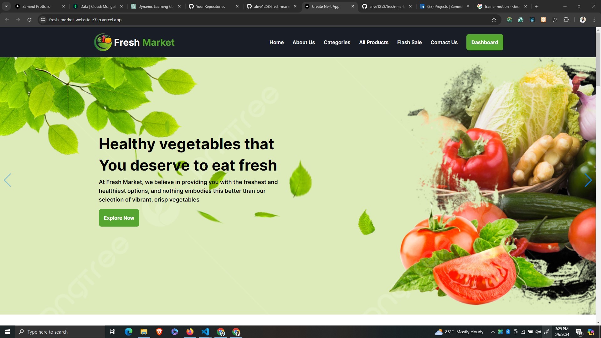Click the green Dashboard button
Screen dimensions: 601x338
(x=485, y=42)
